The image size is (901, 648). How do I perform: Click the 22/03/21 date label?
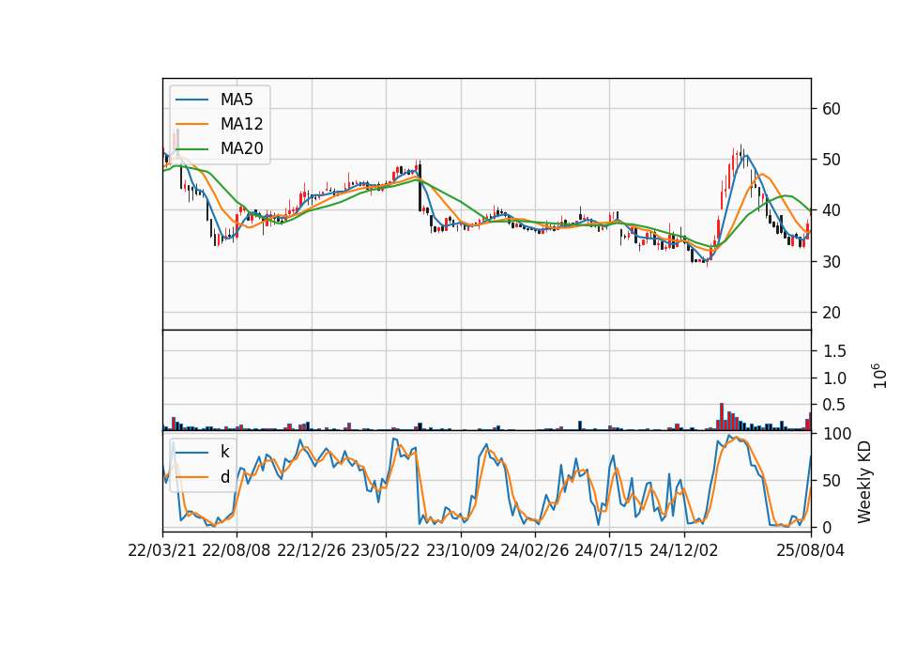coord(162,550)
